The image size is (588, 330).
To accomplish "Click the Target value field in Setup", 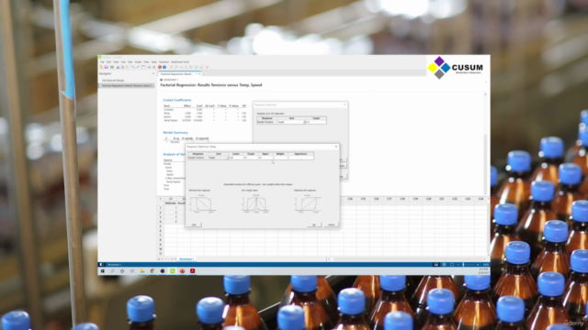I will [251, 158].
